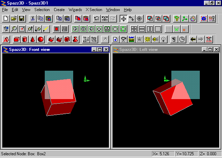Click the wall switch icon
222x158 pixels.
pos(174,39)
